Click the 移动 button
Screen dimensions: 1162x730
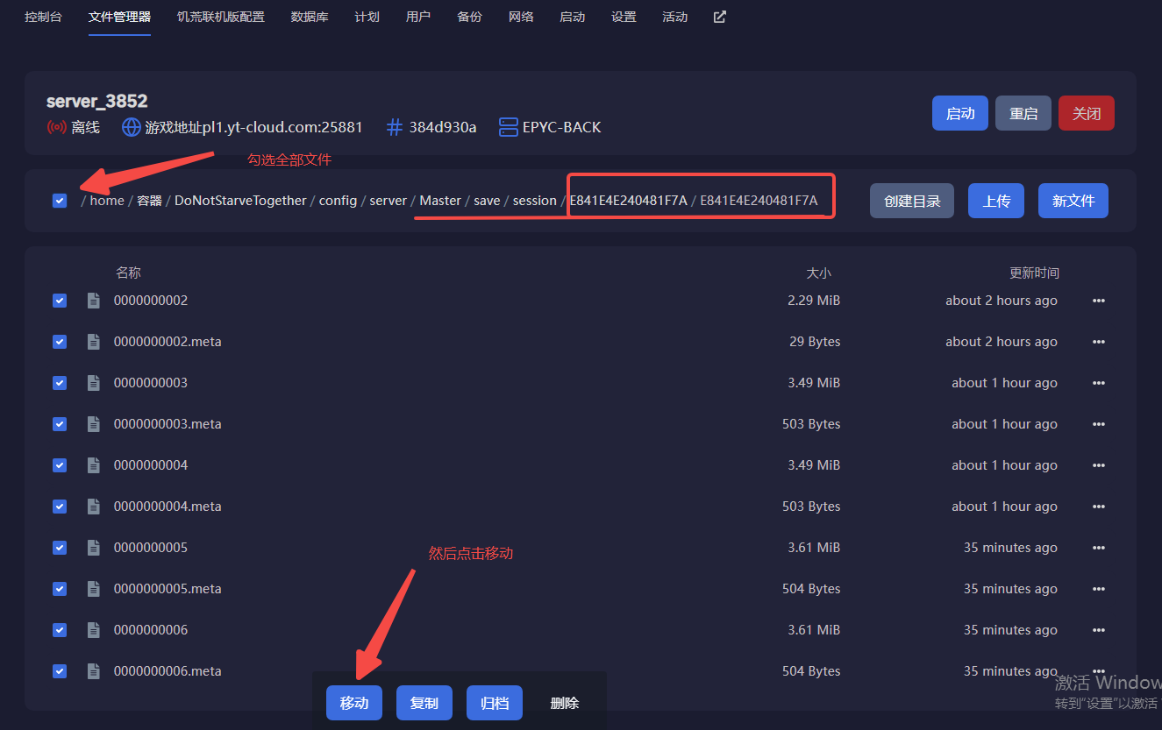tap(354, 703)
